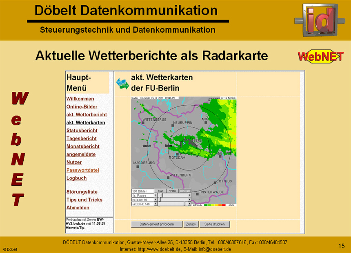Select Monatsbericht from the menu
Viewport: 351px width, 253px height.
[83, 146]
